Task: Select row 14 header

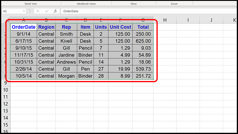Action: tap(6, 118)
